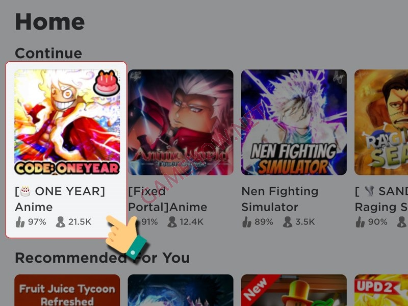Select the Nen Fighting Simulator title text
Image resolution: width=408 pixels, height=306 pixels.
pos(280,199)
